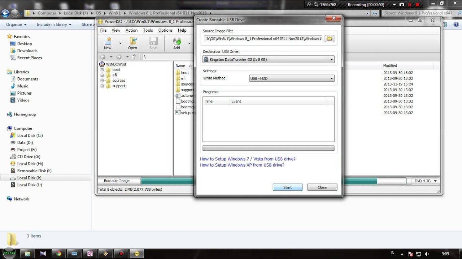Expand efi folder in PowerISO tree
This screenshot has width=462, height=259.
pos(103,75)
